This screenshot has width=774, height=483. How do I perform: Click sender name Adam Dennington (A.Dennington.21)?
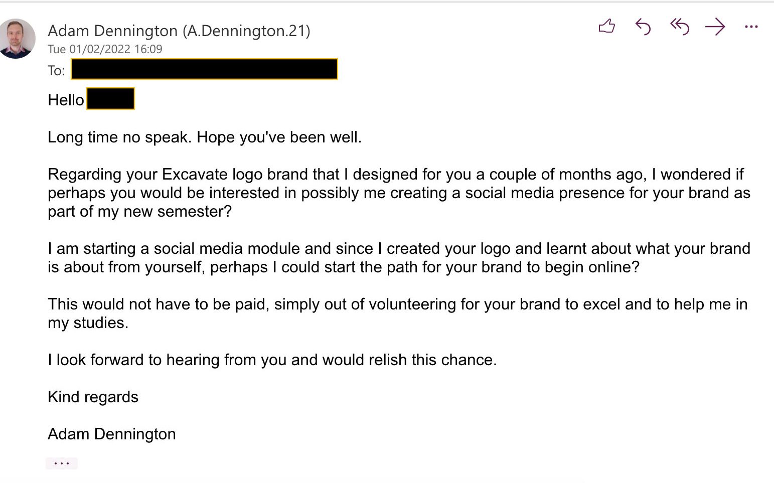pyautogui.click(x=179, y=31)
